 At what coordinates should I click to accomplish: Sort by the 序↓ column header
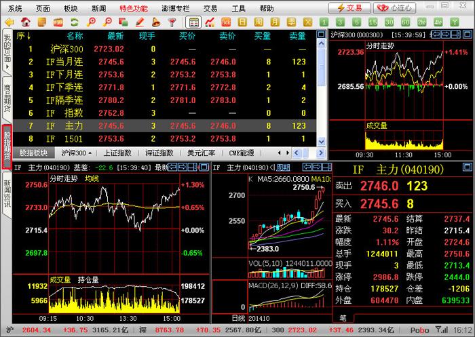pos(24,36)
